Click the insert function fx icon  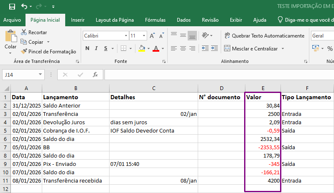95,75
